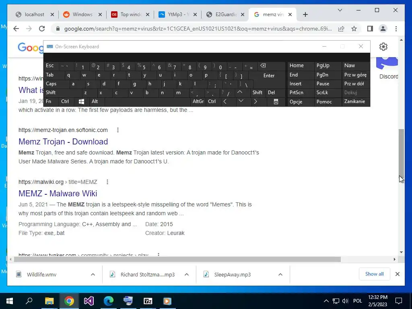This screenshot has height=309, width=412.
Task: Switch to the localhost tab
Action: (x=35, y=14)
